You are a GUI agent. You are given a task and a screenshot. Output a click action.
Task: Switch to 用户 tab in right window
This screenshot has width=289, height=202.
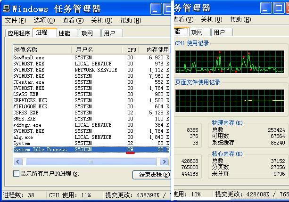(x=222, y=32)
